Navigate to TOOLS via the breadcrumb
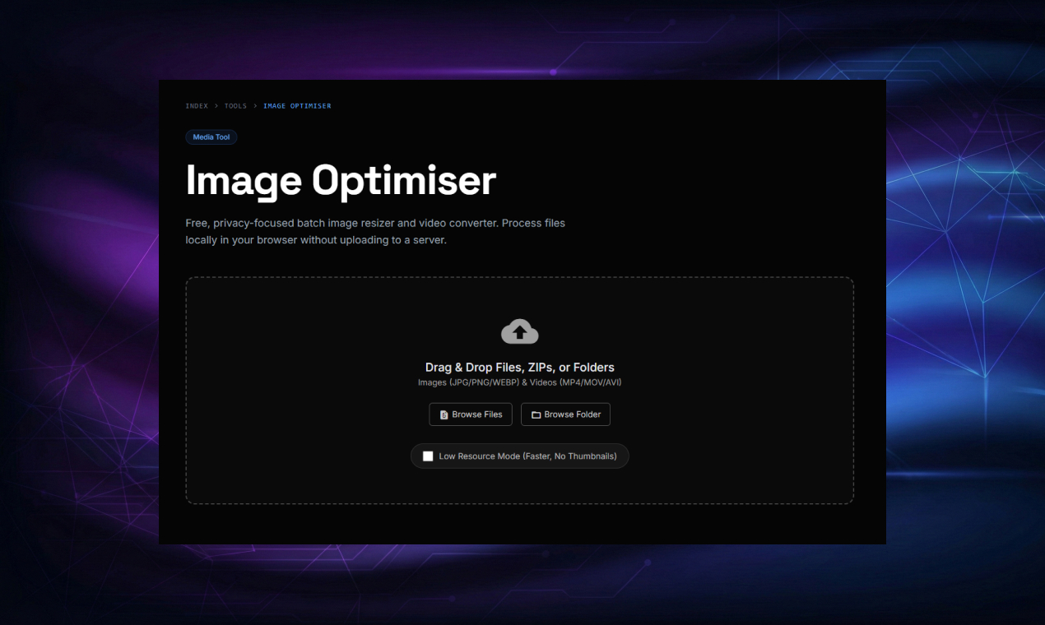1045x625 pixels. (235, 105)
